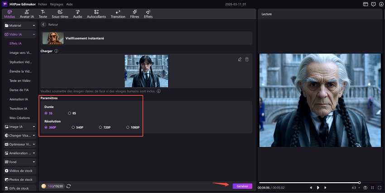Select Stylisation Vidéo item

click(20, 62)
